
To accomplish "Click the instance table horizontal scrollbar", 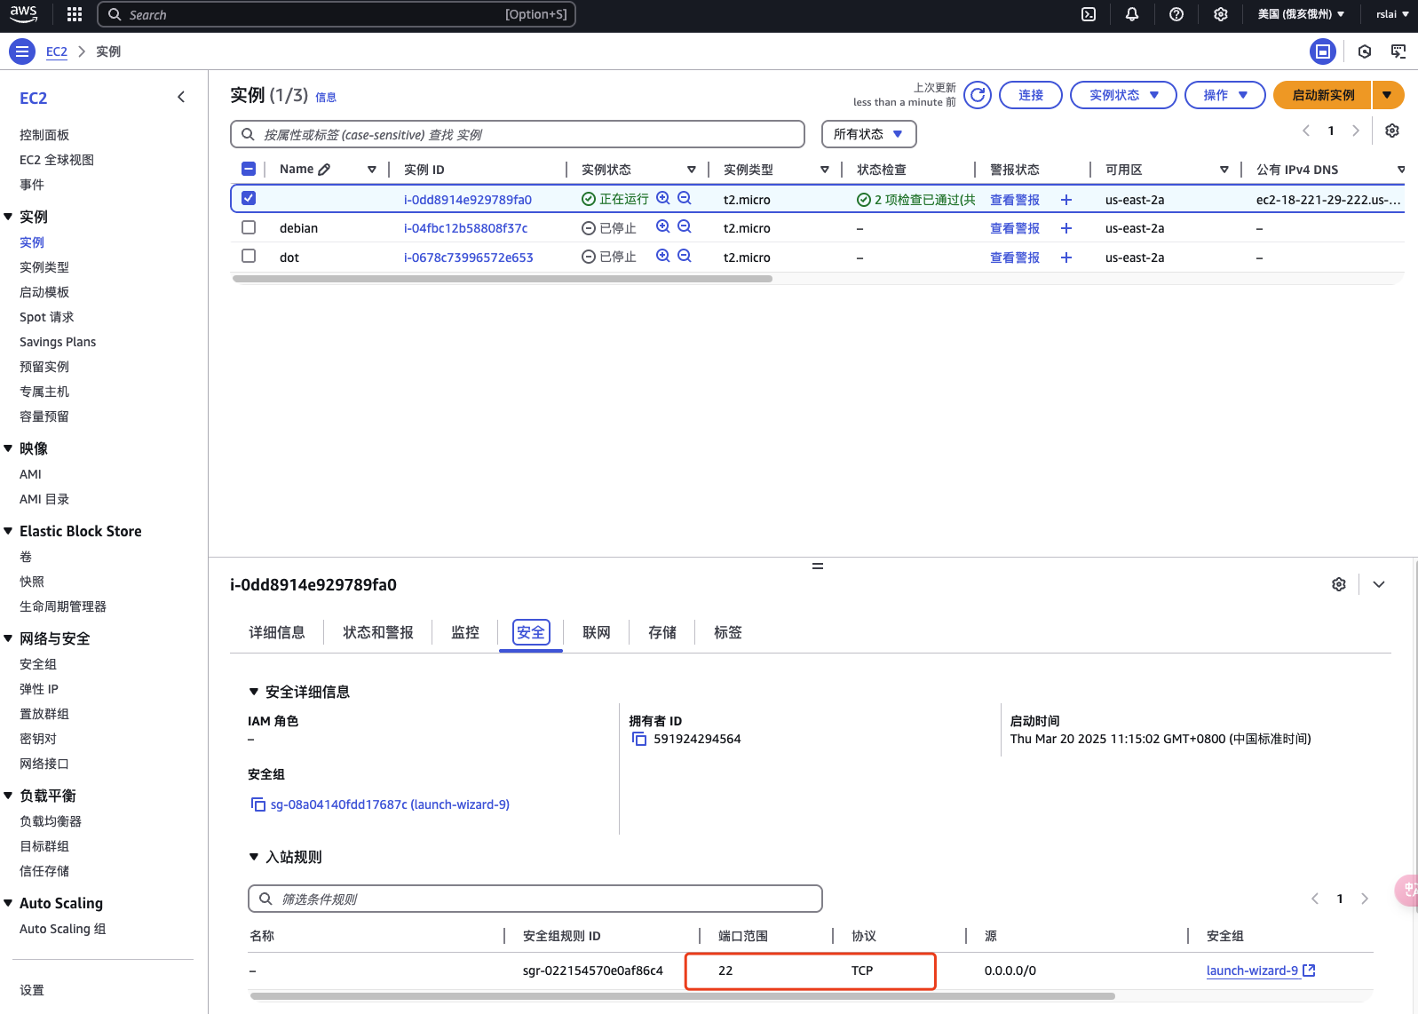I will (502, 279).
